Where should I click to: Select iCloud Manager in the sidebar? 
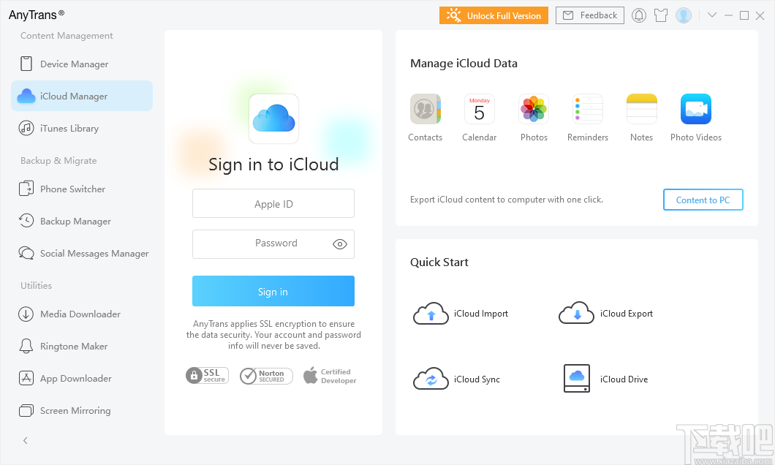pyautogui.click(x=82, y=96)
